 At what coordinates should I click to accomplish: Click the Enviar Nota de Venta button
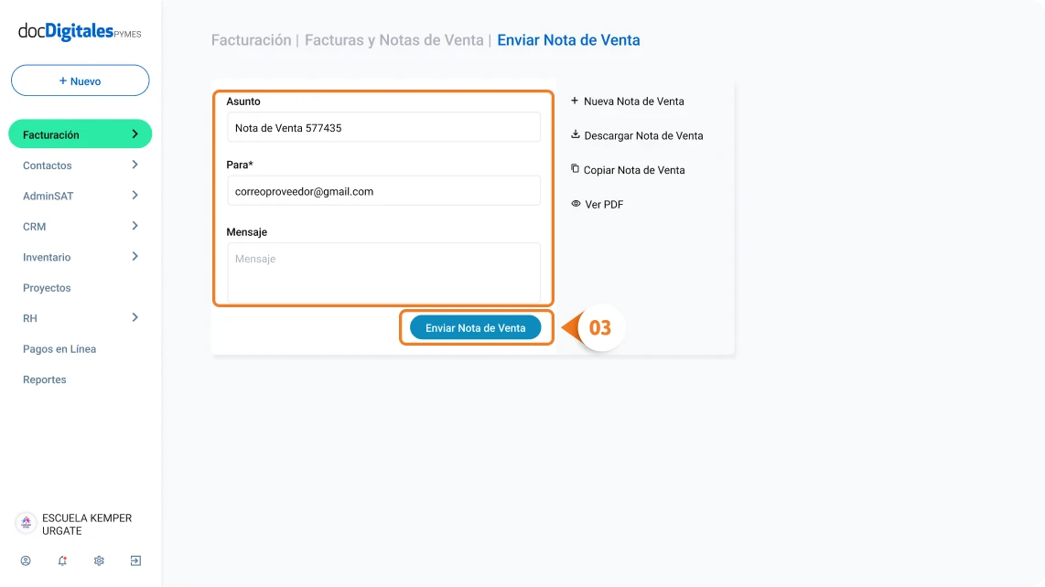(x=475, y=328)
